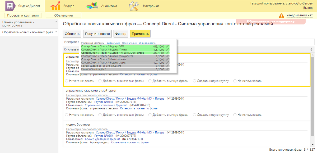Open the Яндекс.Директ section icon
The width and height of the screenshot is (317, 153).
pyautogui.click(x=10, y=6)
